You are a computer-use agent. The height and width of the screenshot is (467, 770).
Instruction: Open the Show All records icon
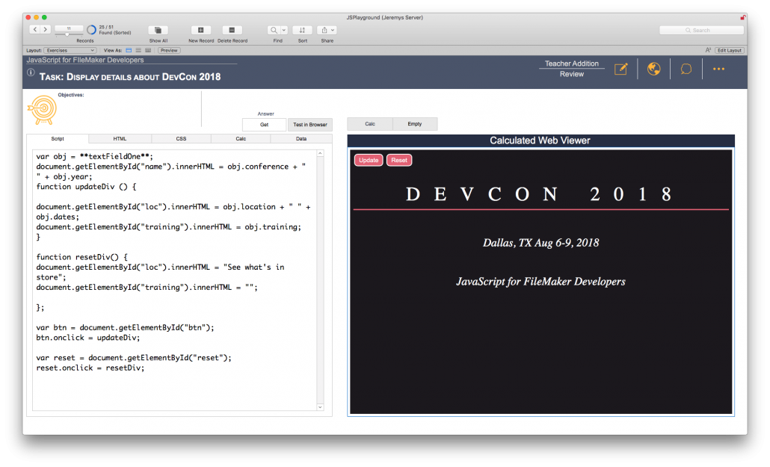[157, 30]
